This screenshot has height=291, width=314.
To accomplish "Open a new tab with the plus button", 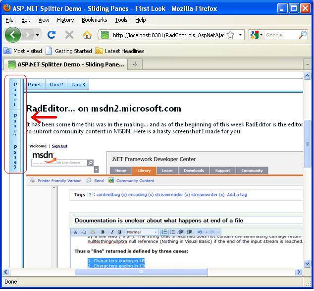I will coord(135,64).
